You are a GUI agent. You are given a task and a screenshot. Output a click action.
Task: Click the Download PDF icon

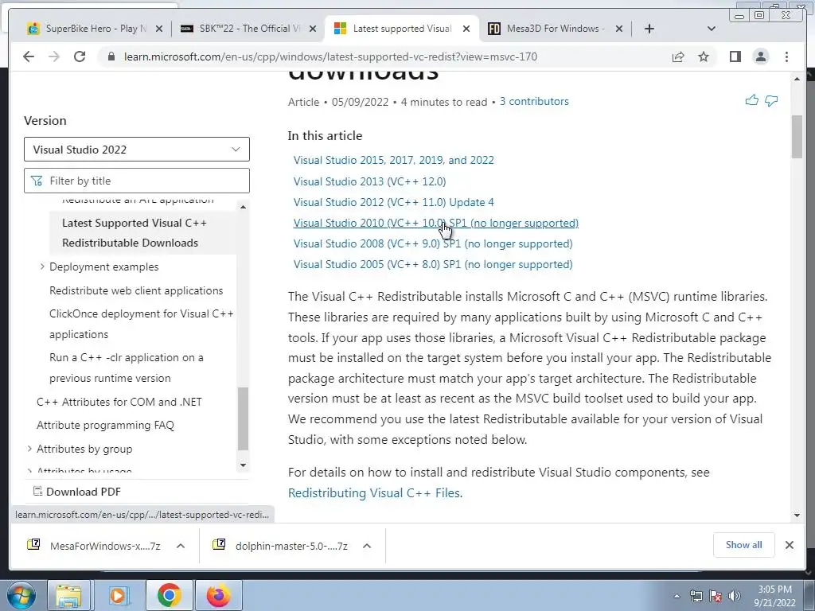coord(37,491)
